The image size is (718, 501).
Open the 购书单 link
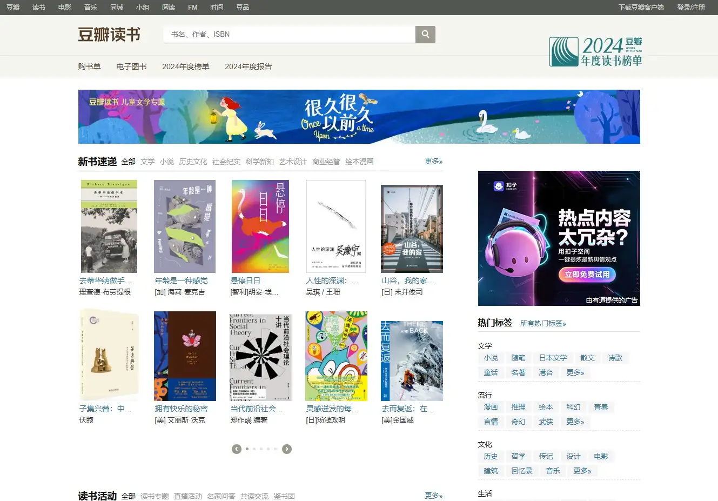(x=90, y=66)
